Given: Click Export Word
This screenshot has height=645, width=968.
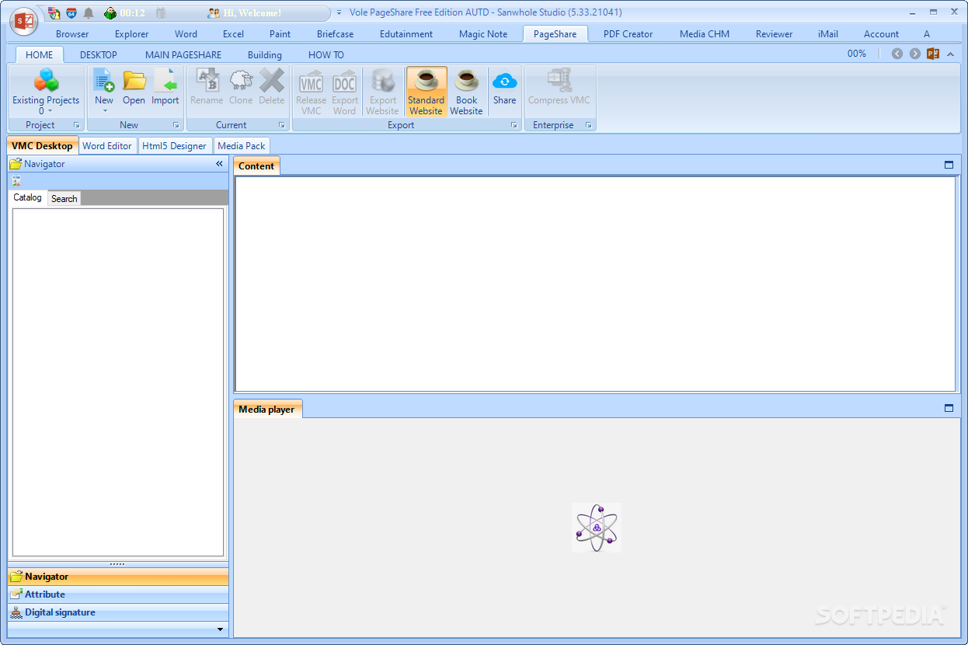Looking at the screenshot, I should pos(345,92).
